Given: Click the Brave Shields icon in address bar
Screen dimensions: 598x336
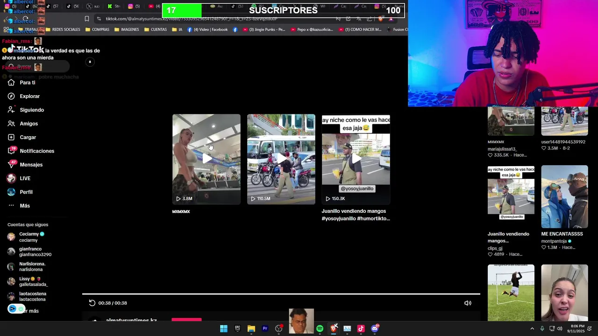Looking at the screenshot, I should (380, 19).
